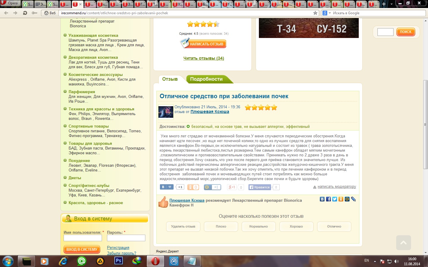This screenshot has height=267, width=428.
Task: Click the 'Веб' site badge
Action: click(50, 13)
